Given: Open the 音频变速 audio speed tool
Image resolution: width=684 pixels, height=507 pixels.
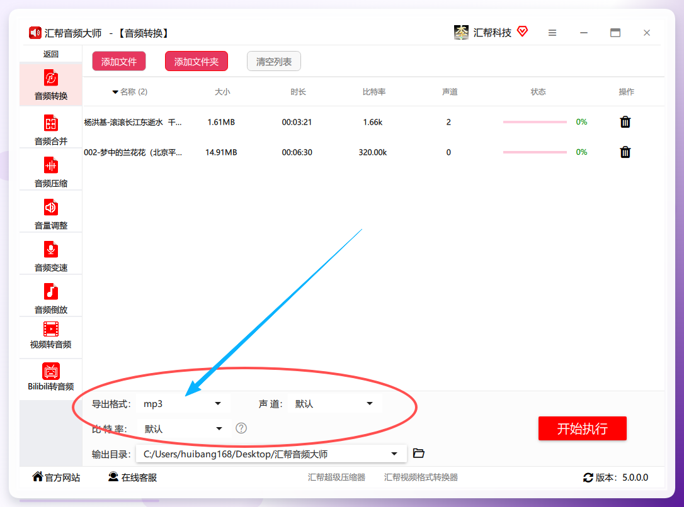Looking at the screenshot, I should point(50,256).
